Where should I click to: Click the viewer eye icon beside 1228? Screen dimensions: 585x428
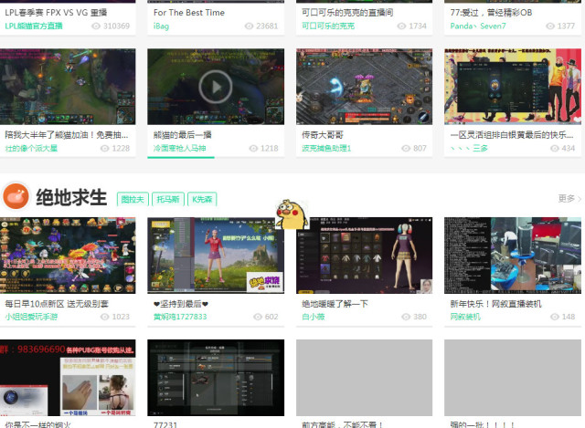(105, 148)
